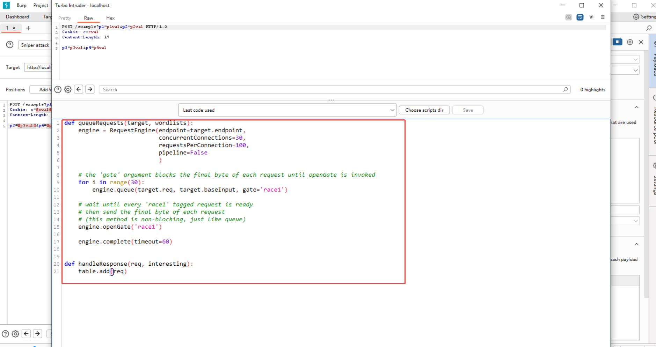Image resolution: width=656 pixels, height=347 pixels.
Task: Maximize the Turbo Intruder window
Action: [x=582, y=5]
